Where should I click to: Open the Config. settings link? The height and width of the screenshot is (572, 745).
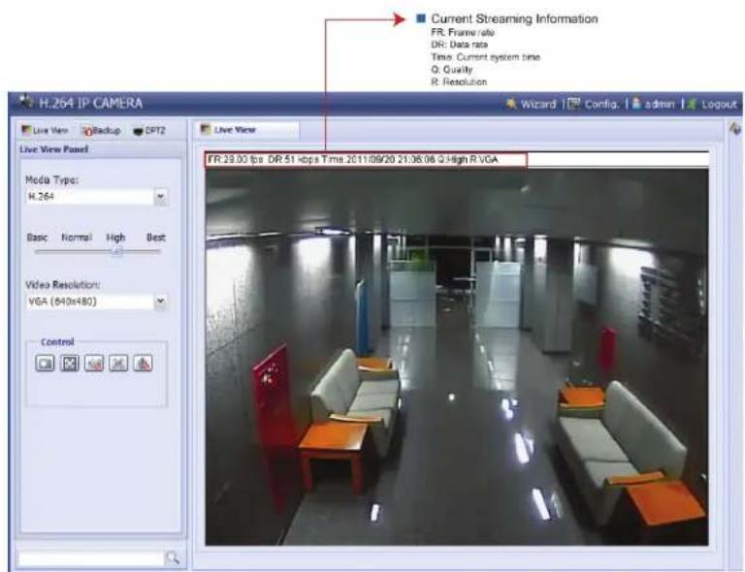point(594,104)
